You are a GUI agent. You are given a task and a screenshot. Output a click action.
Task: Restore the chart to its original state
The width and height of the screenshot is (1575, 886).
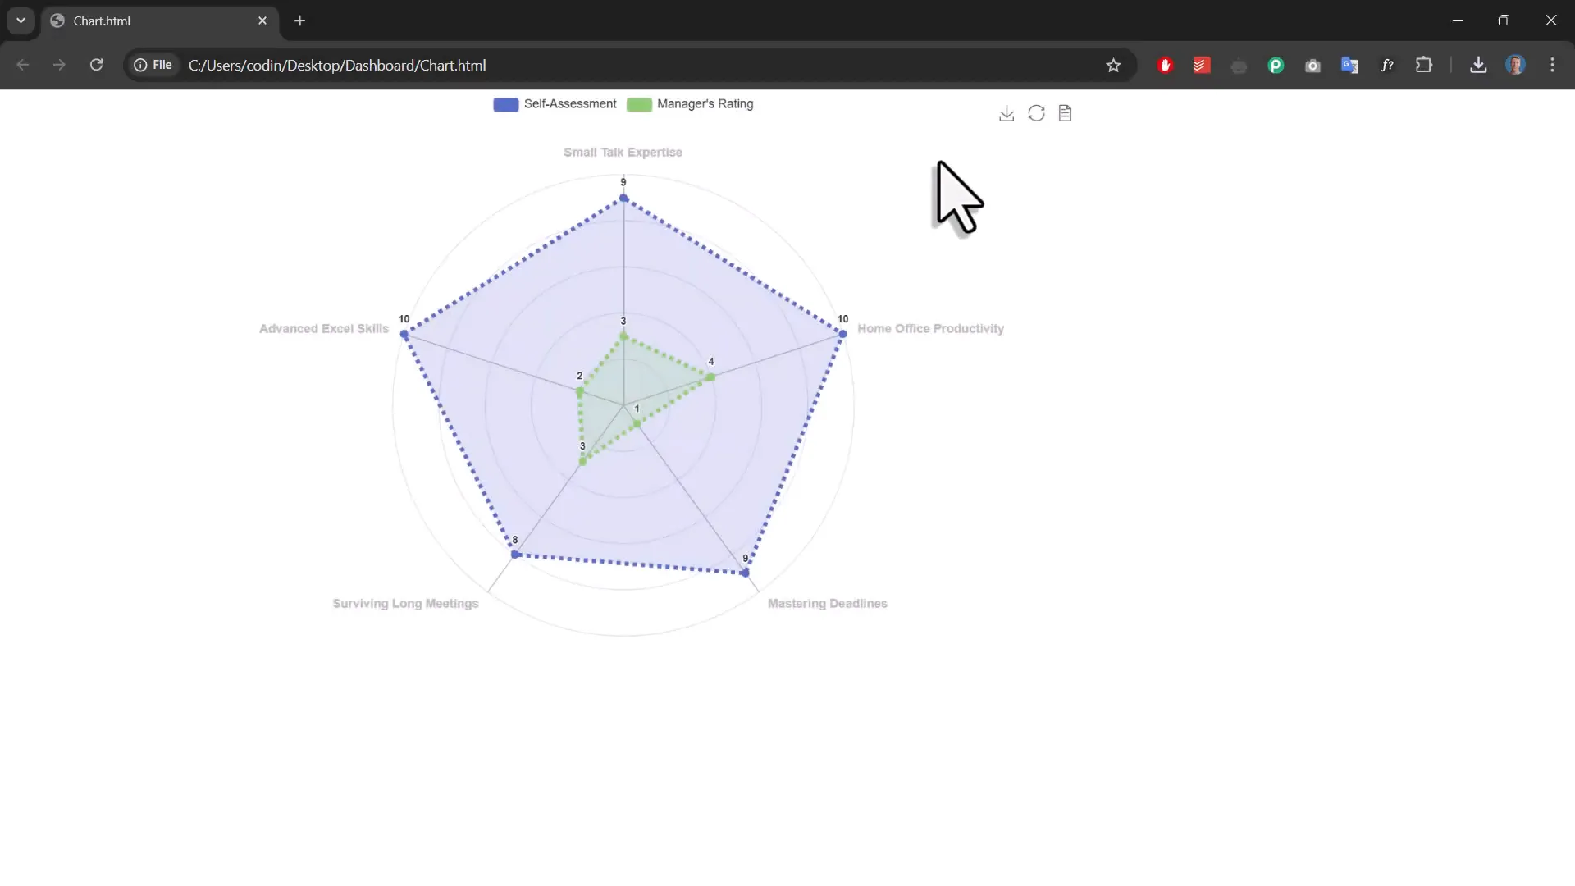click(1035, 112)
